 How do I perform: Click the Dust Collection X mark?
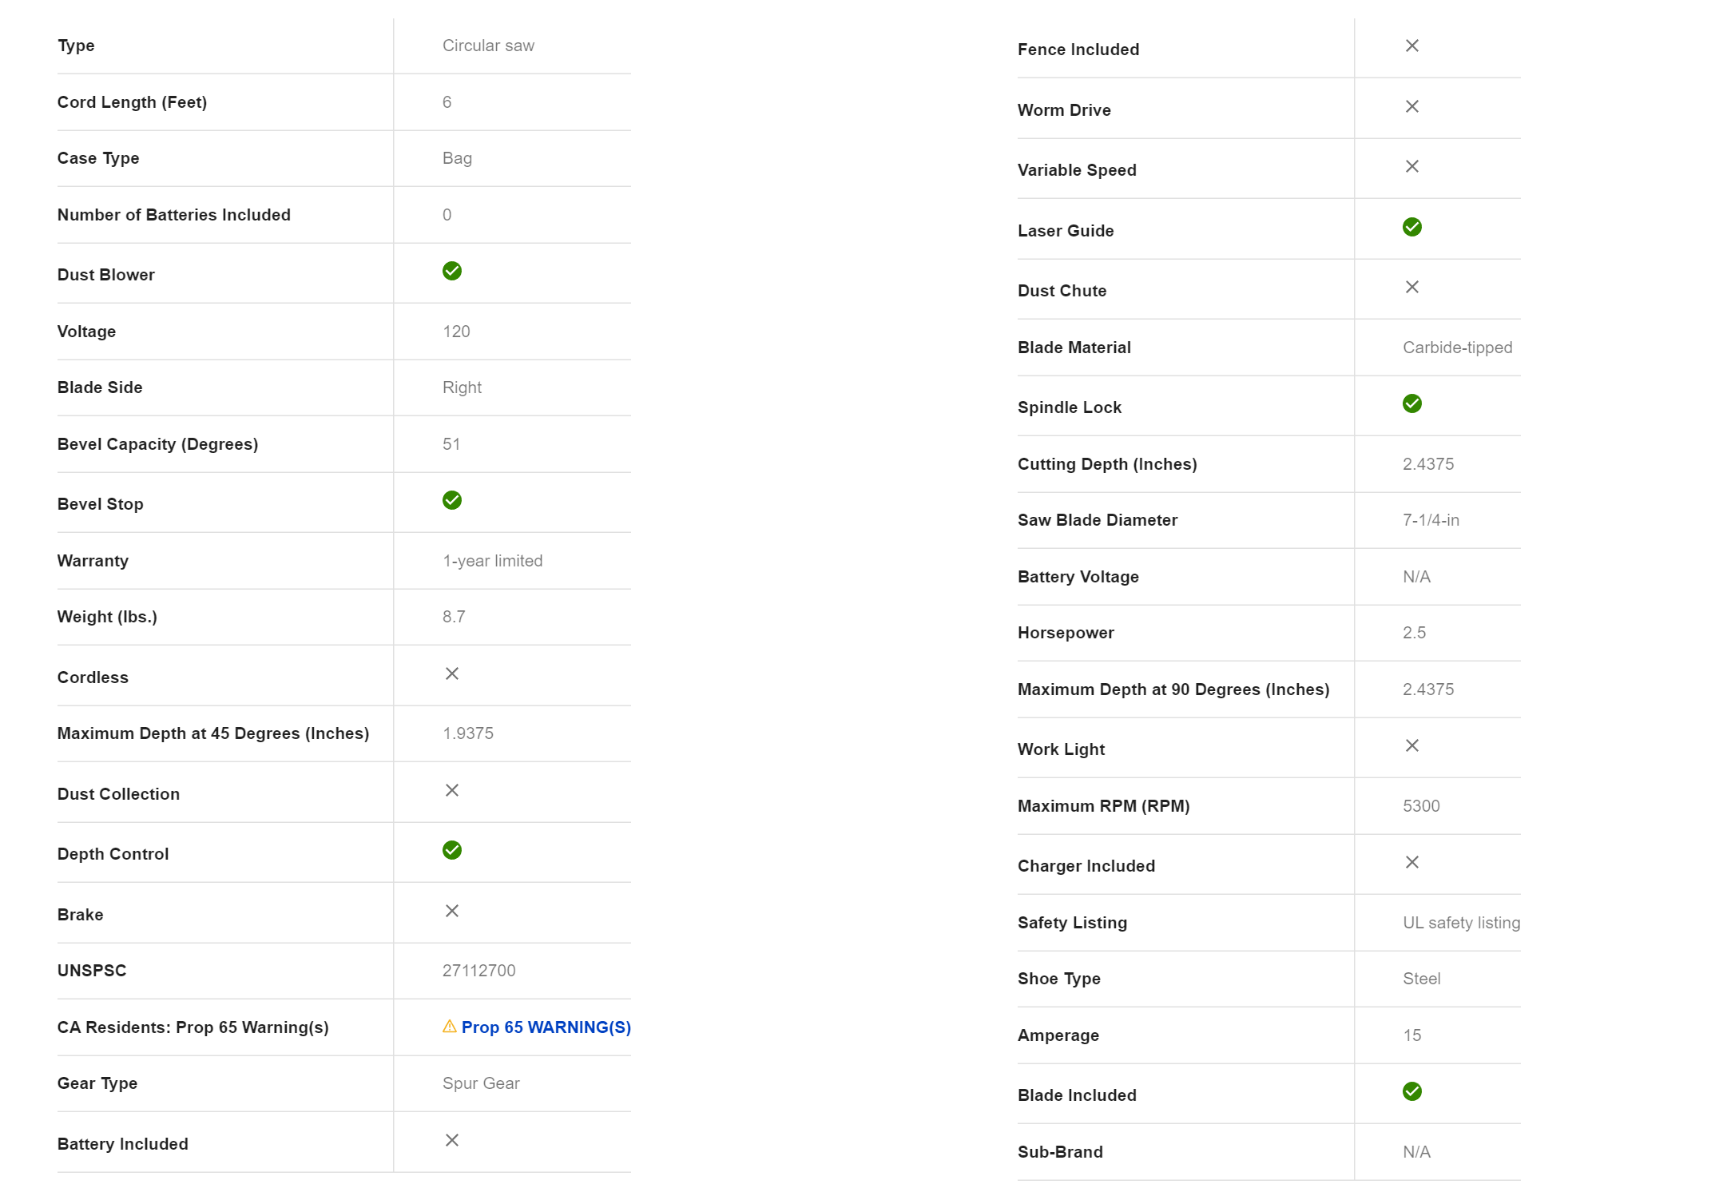452,791
